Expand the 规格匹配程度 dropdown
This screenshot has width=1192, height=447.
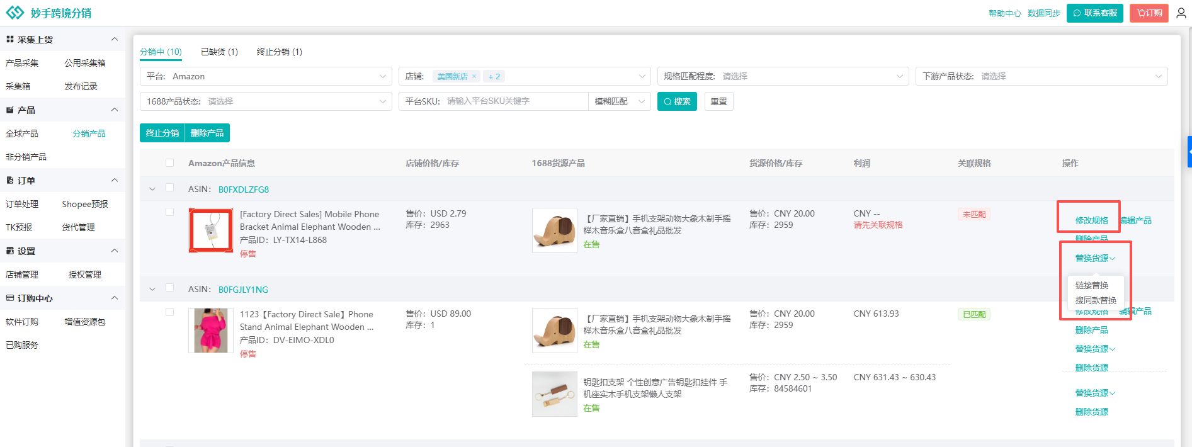(x=783, y=76)
